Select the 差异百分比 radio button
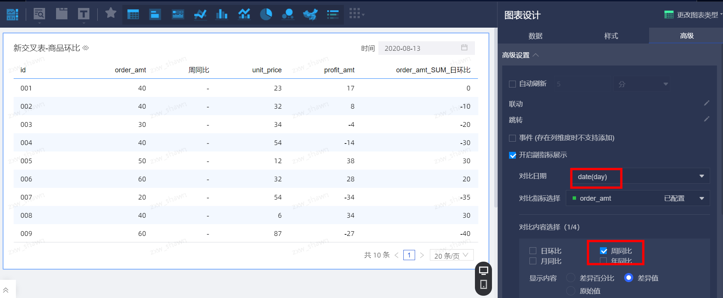Screen dimensions: 723x298 (570, 278)
